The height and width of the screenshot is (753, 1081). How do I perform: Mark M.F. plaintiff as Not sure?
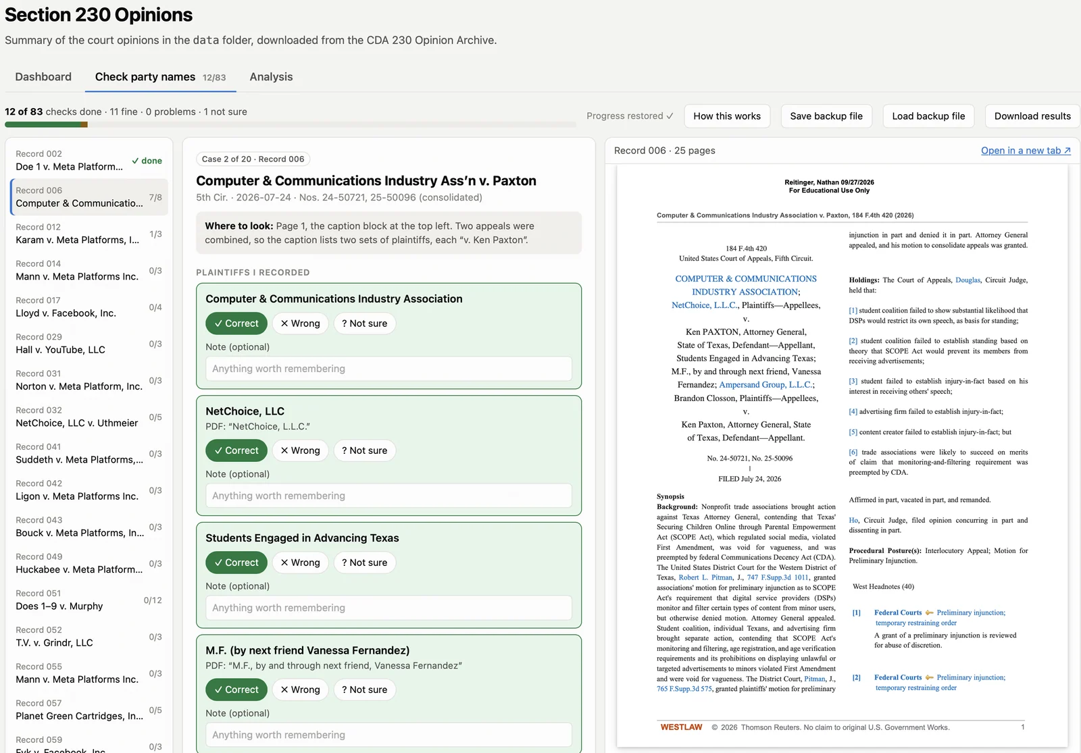point(364,690)
